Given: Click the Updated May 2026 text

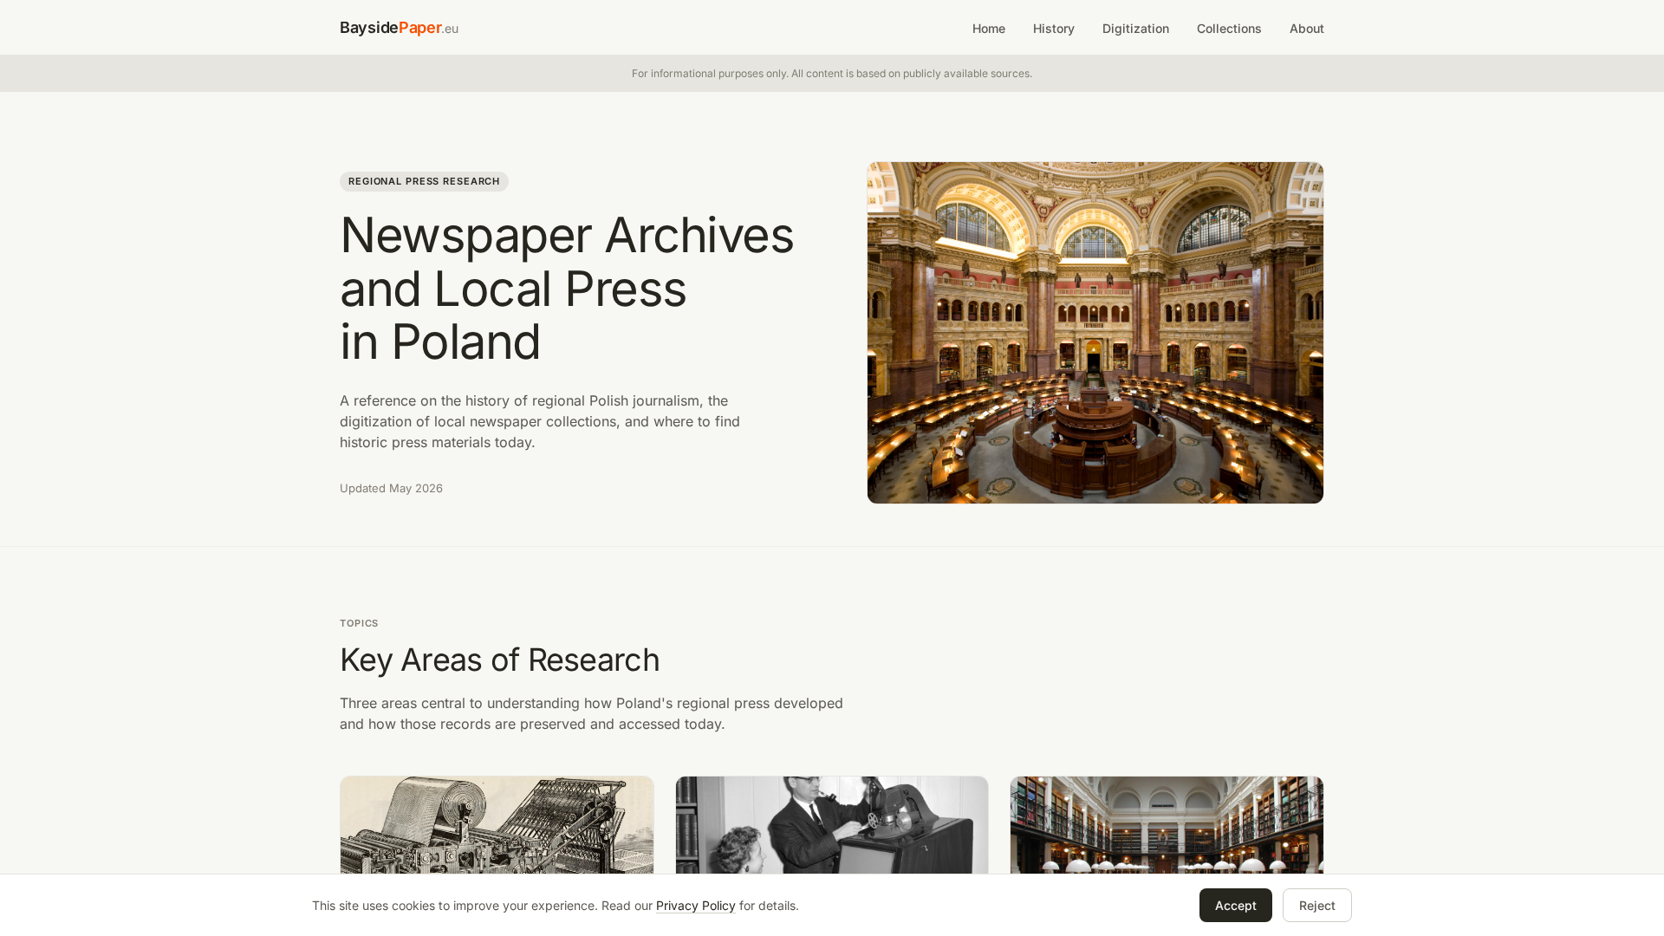Looking at the screenshot, I should 391,488.
